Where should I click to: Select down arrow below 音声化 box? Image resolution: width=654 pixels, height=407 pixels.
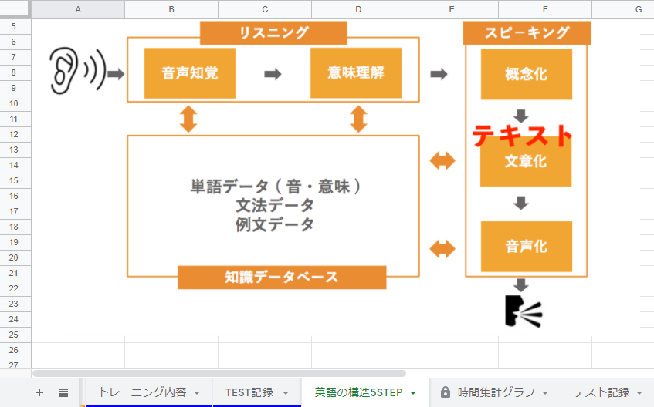pyautogui.click(x=521, y=285)
